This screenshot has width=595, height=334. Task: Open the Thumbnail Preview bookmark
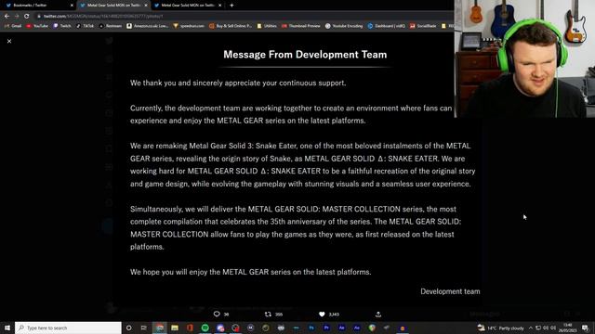pos(301,26)
